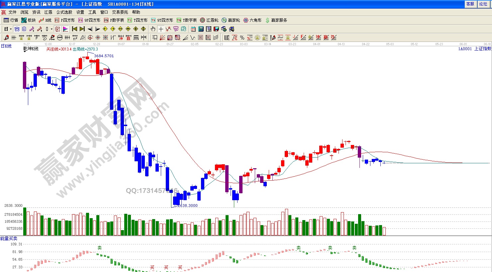The image size is (492, 272).
Task: Click the 论坛 forum button
Action: click(x=483, y=4)
